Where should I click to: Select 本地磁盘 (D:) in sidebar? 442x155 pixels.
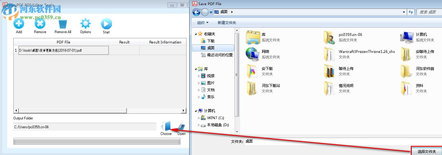pos(215,125)
